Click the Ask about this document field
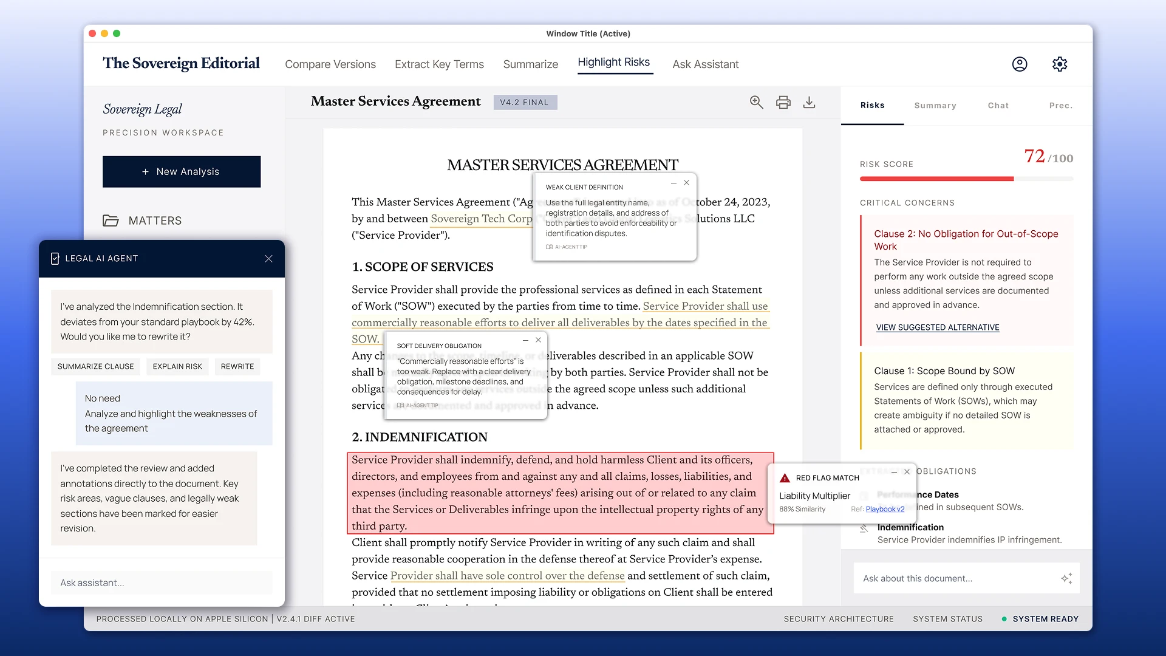Image resolution: width=1166 pixels, height=656 pixels. [x=917, y=578]
